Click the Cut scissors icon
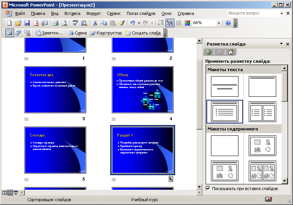 click(x=95, y=23)
